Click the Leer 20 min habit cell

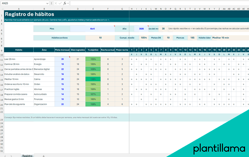click(19, 59)
